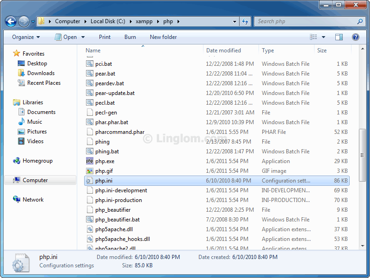Click the pci.bat file icon

pos(90,64)
